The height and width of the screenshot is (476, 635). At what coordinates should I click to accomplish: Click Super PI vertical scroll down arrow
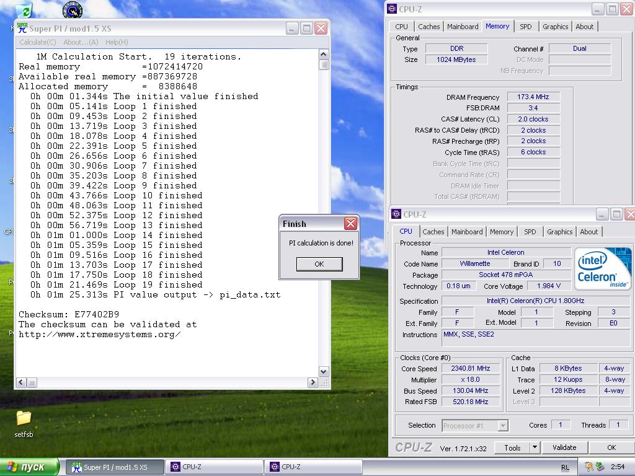(x=323, y=372)
